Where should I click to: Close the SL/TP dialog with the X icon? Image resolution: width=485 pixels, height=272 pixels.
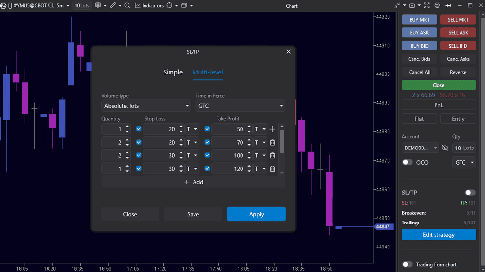coord(288,51)
